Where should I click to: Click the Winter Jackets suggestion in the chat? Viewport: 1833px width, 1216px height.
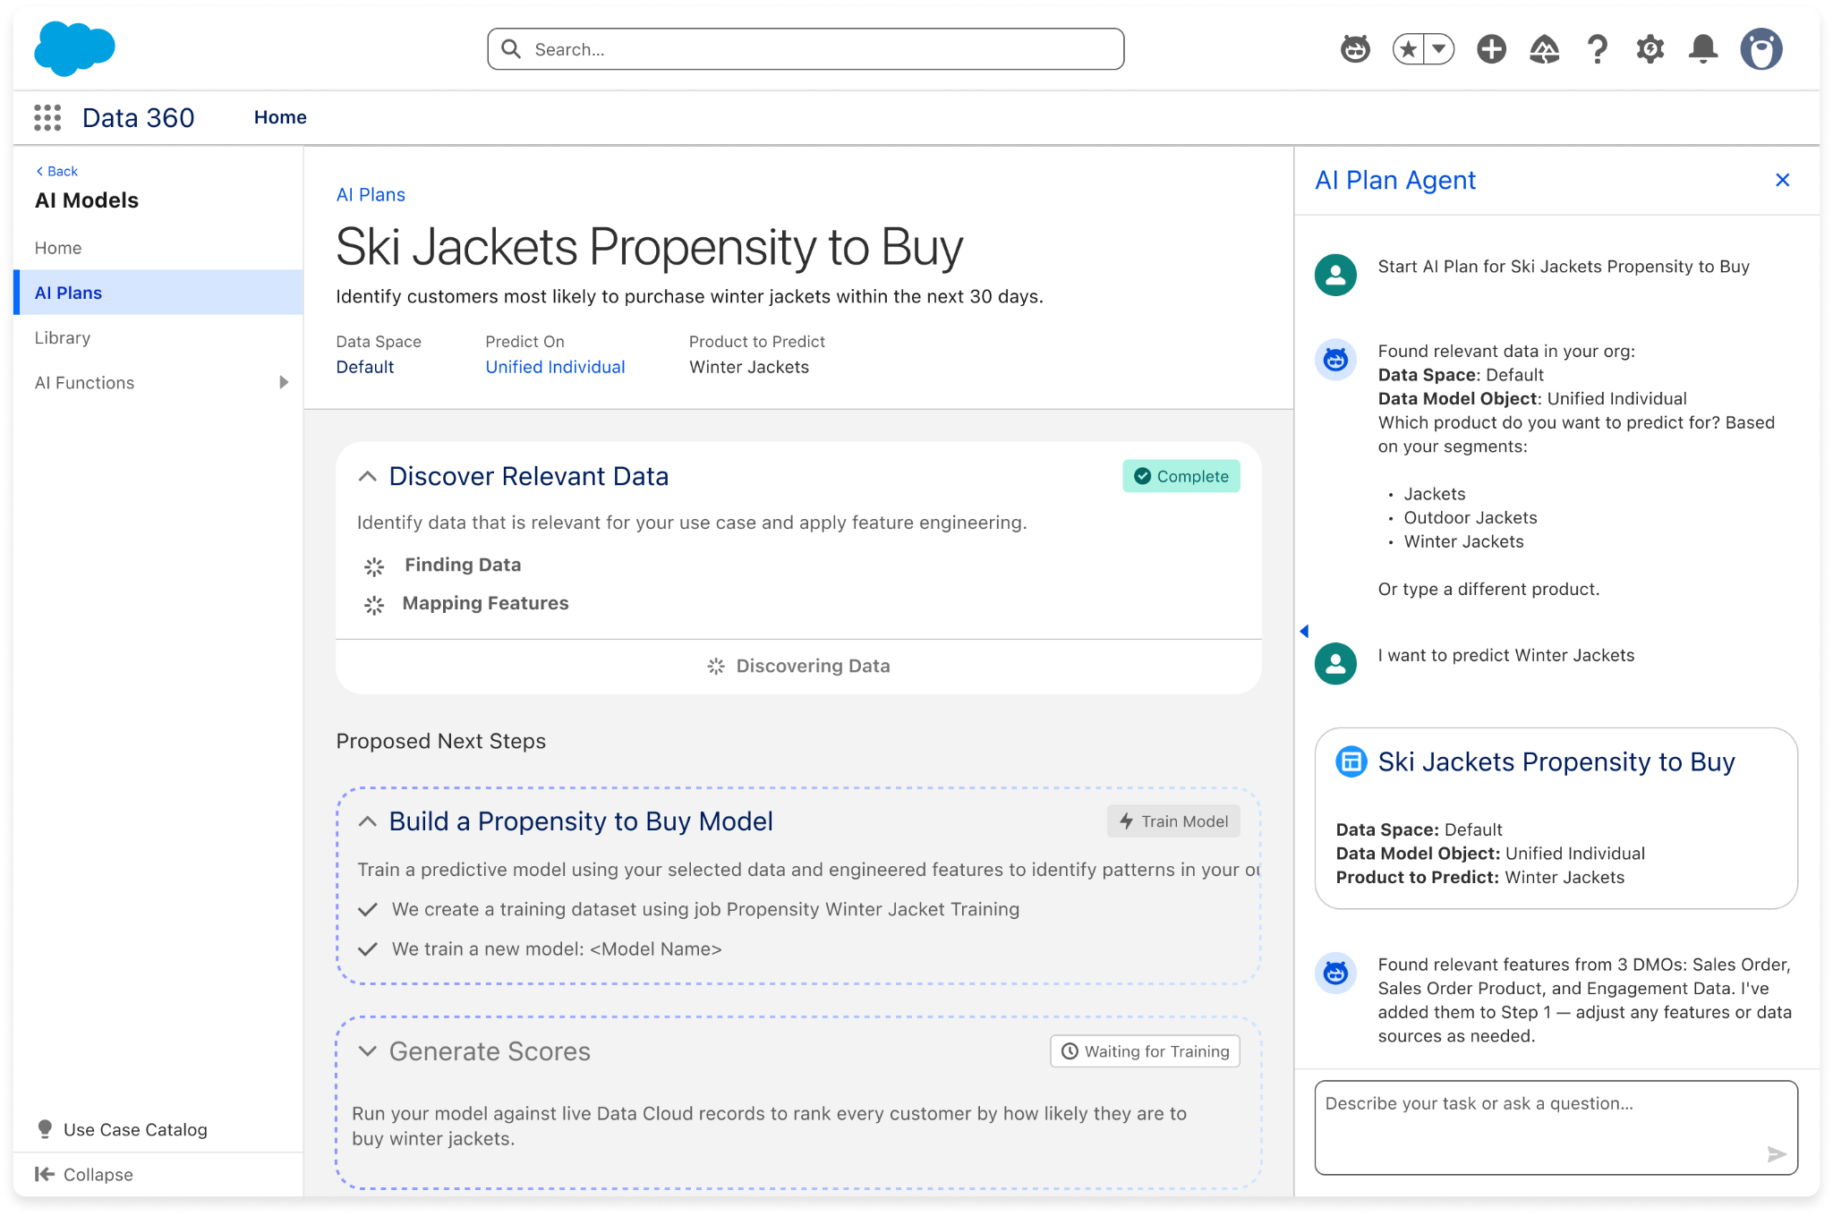(x=1463, y=541)
